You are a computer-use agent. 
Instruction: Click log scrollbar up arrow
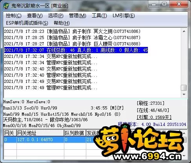(184, 31)
